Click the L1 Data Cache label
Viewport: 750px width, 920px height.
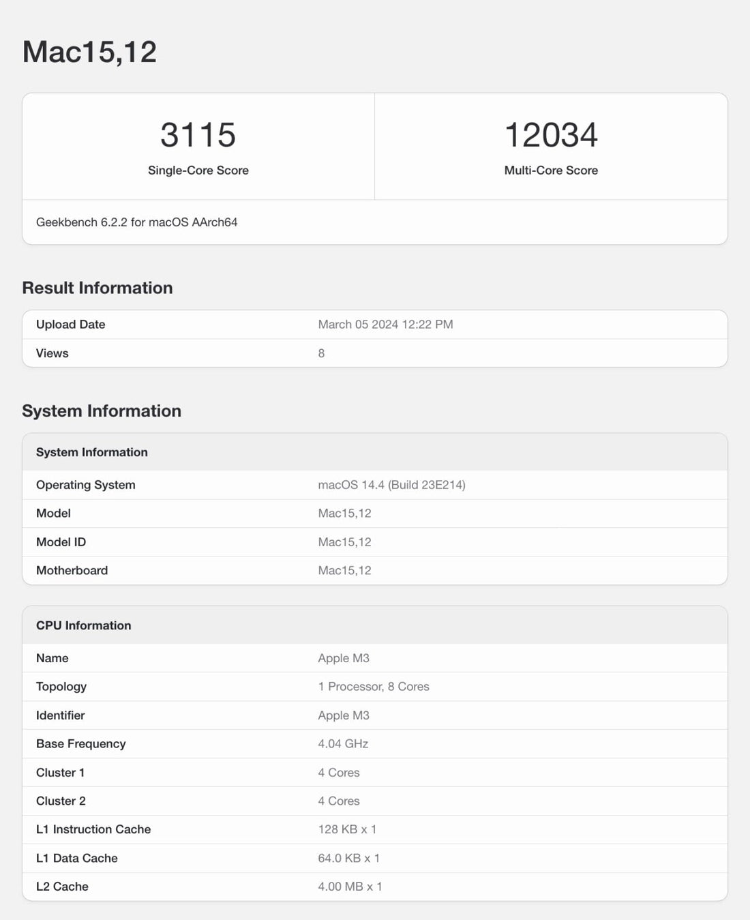[x=76, y=858]
